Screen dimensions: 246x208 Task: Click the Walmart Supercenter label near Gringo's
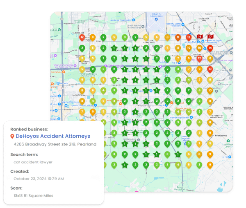coord(180,117)
